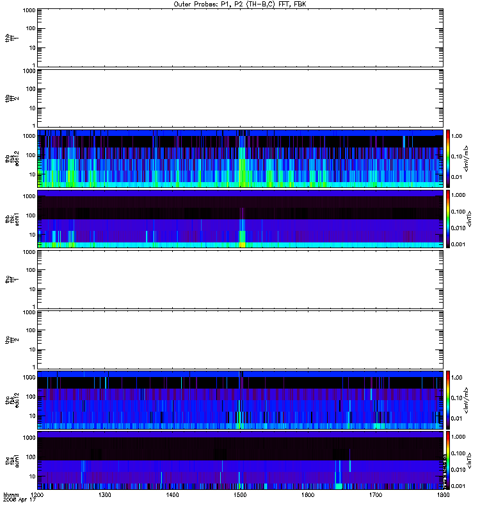
Task: Click the '1' tick label of thc fff 2 panel
Action: coord(34,367)
